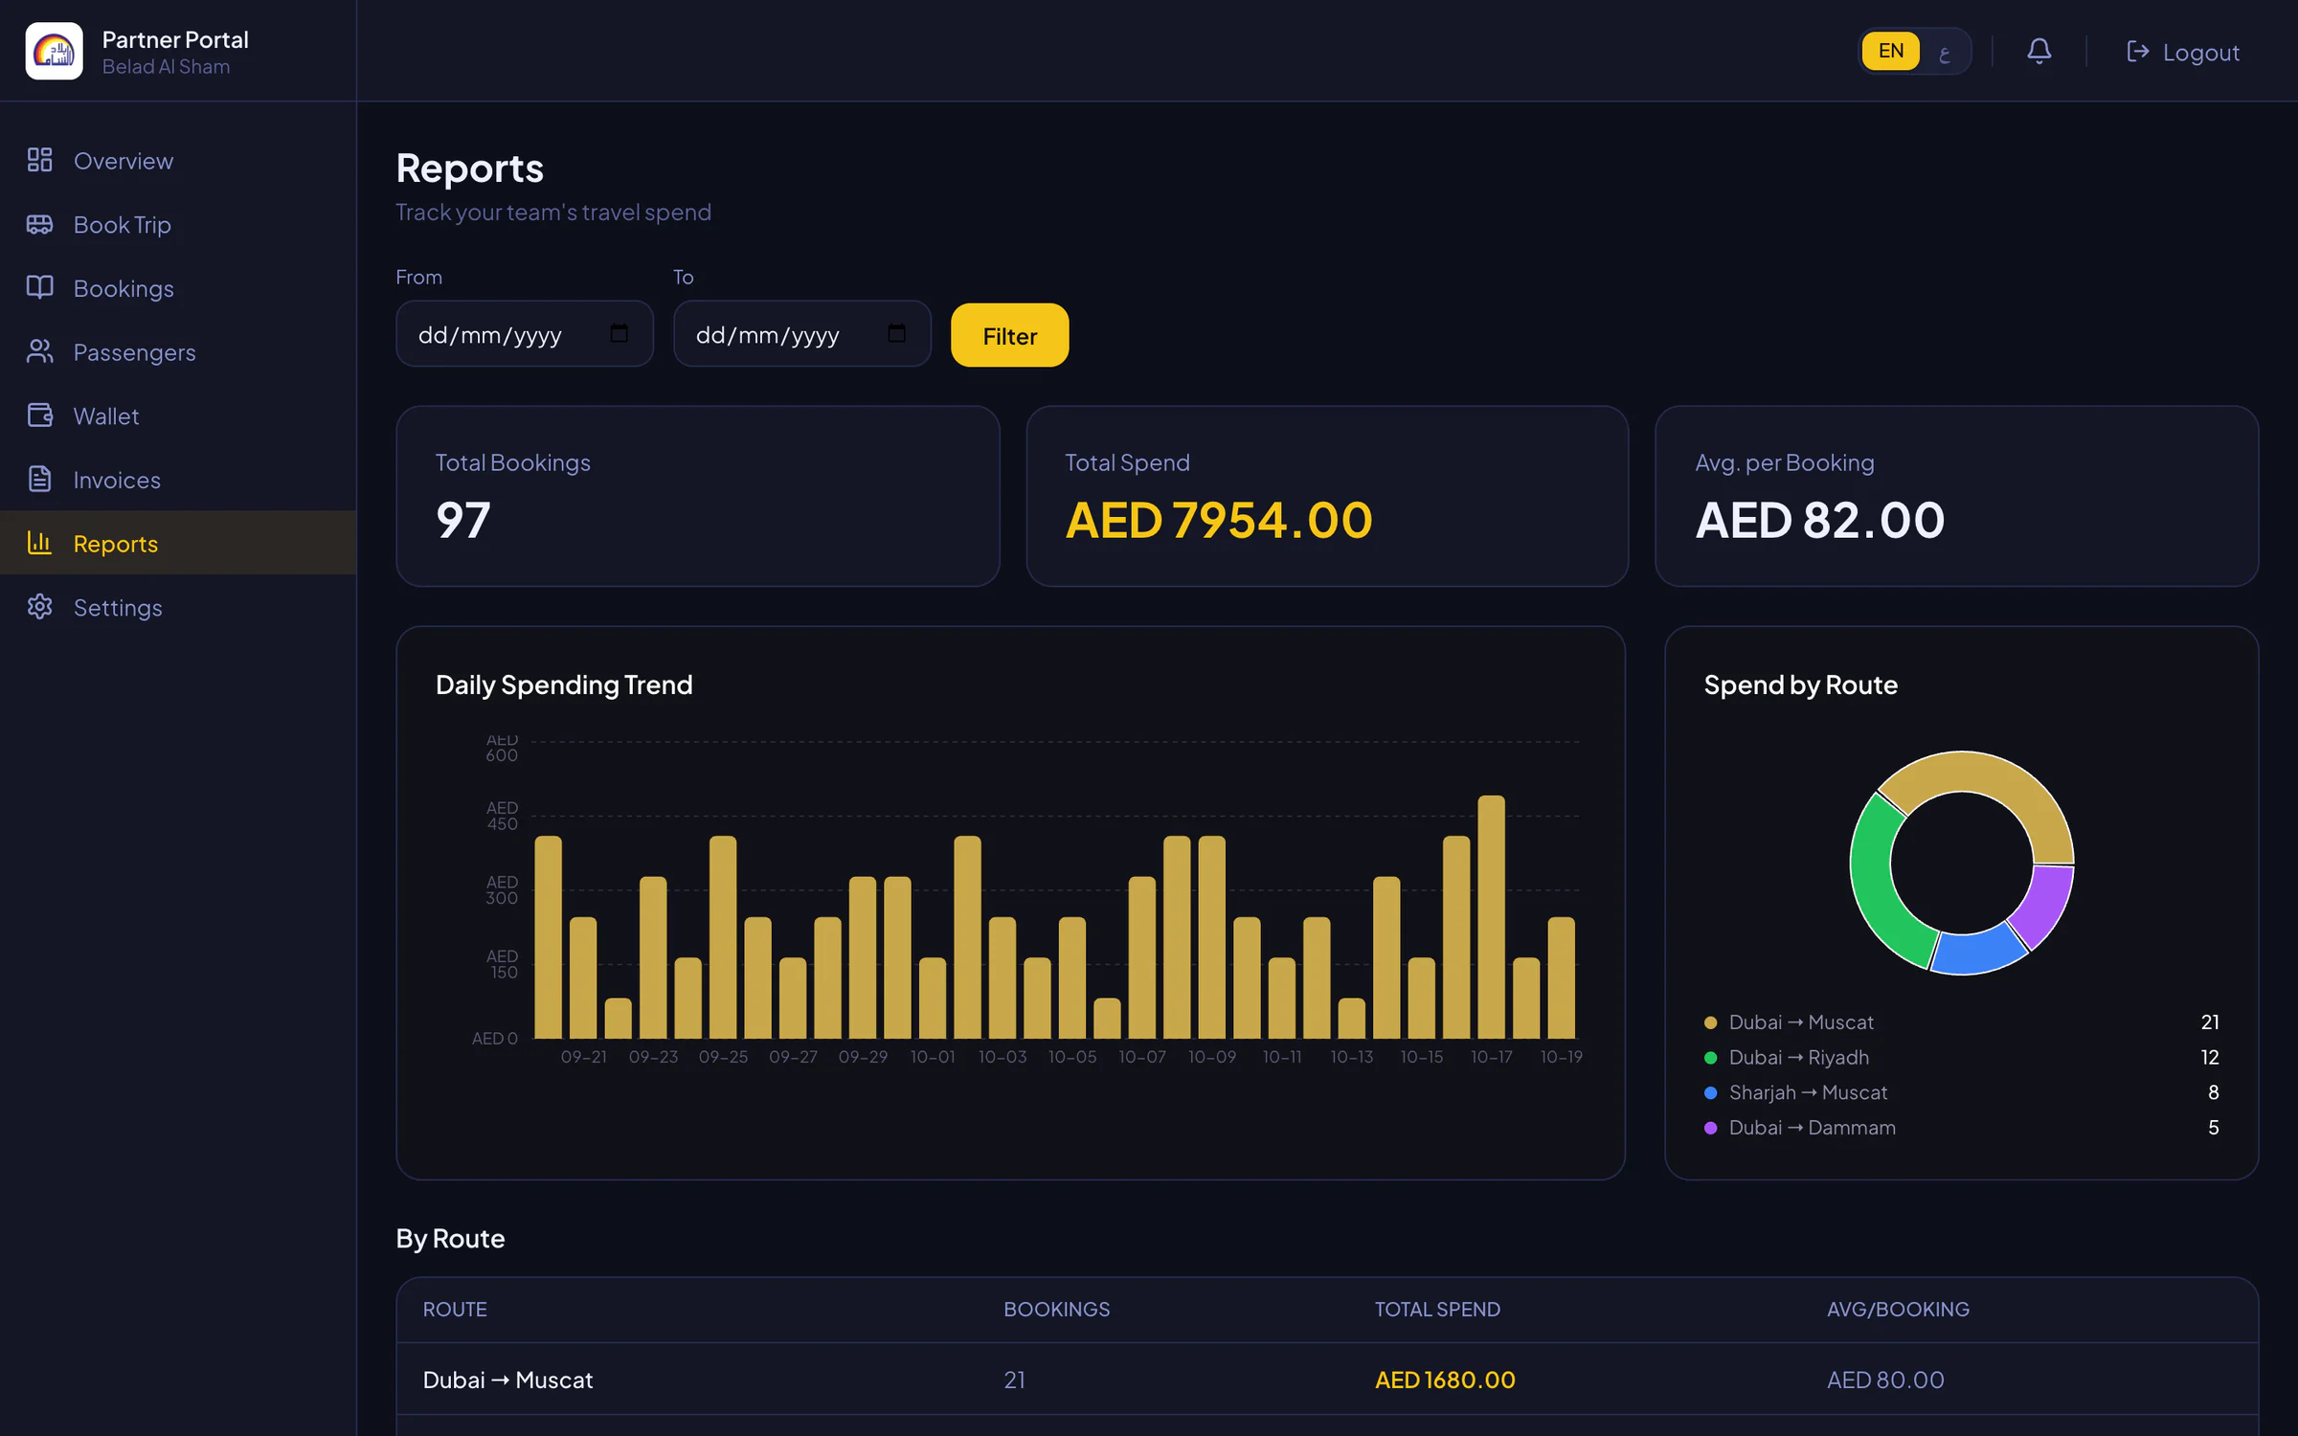Click the blue Sharjah → Muscat legend dot

pos(1710,1092)
